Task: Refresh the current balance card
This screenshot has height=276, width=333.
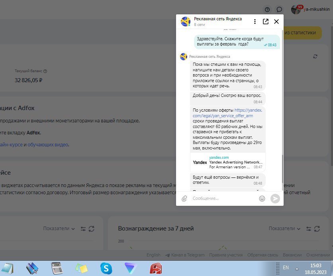Action: tap(315, 56)
